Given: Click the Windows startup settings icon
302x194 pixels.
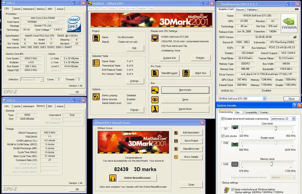Looking at the screenshot, I should [226, 190].
